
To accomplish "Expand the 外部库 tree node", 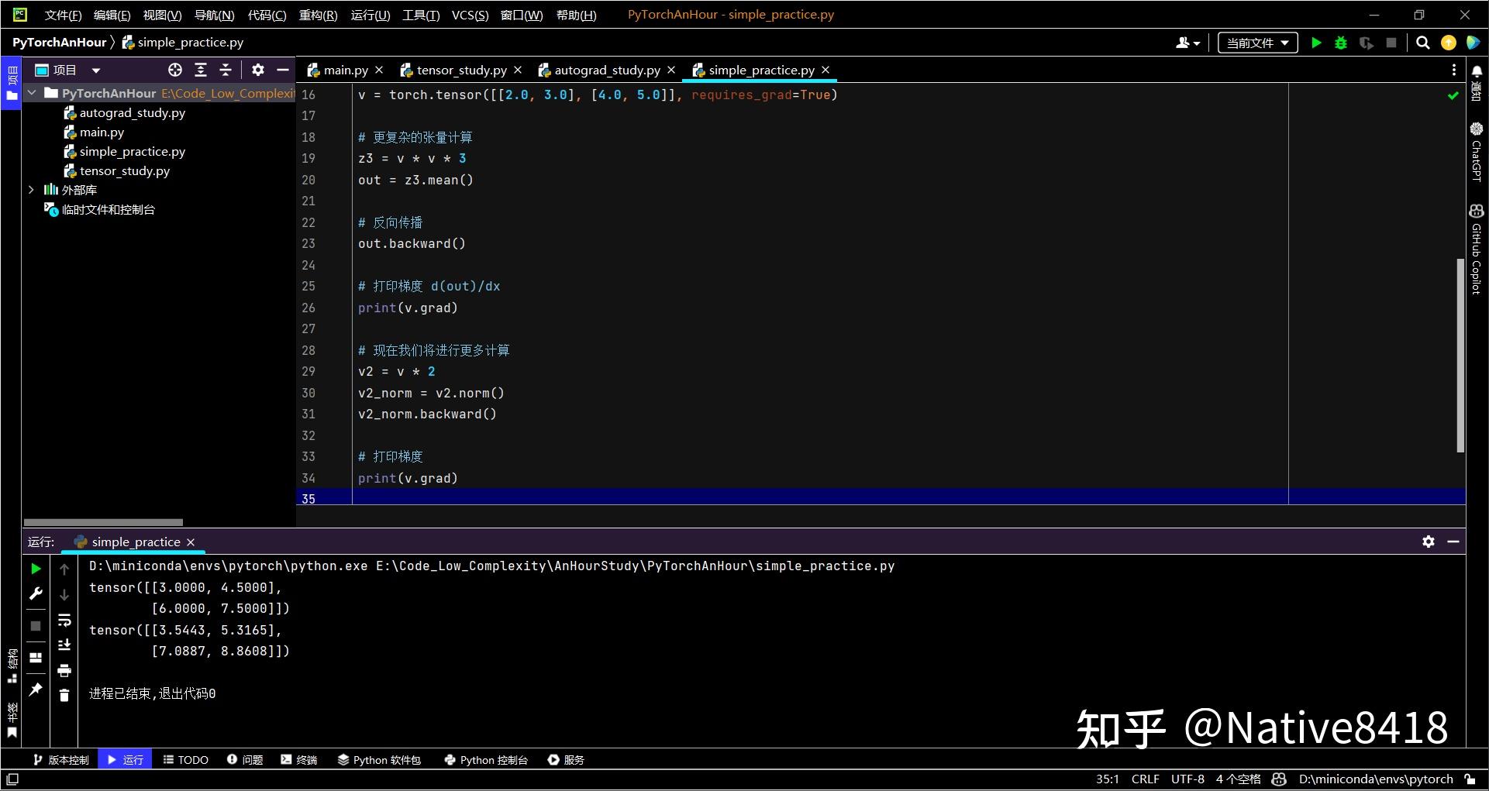I will (31, 189).
